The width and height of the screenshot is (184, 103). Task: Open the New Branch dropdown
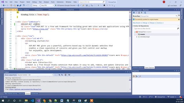click(x=137, y=23)
